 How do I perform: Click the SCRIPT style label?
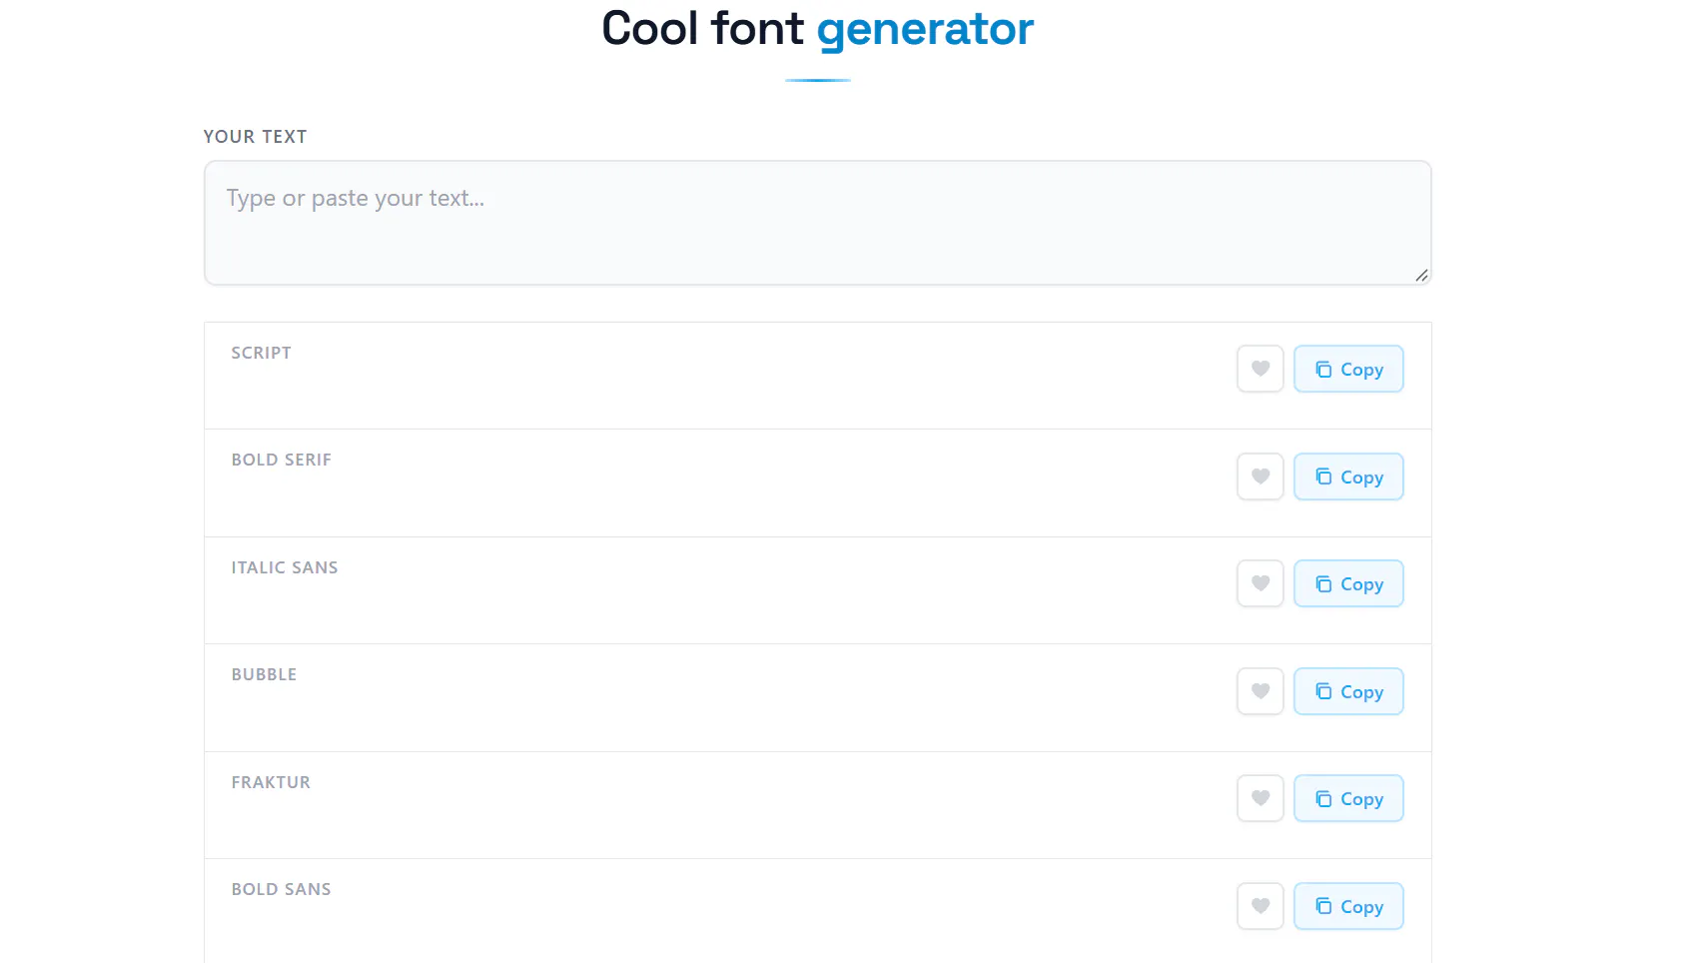(261, 353)
